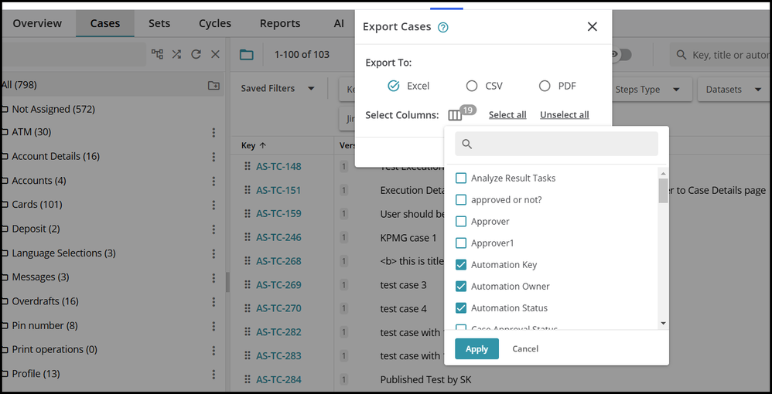Screen dimensions: 772x394
Task: Open test case AS-TC-151
Action: [x=278, y=190]
